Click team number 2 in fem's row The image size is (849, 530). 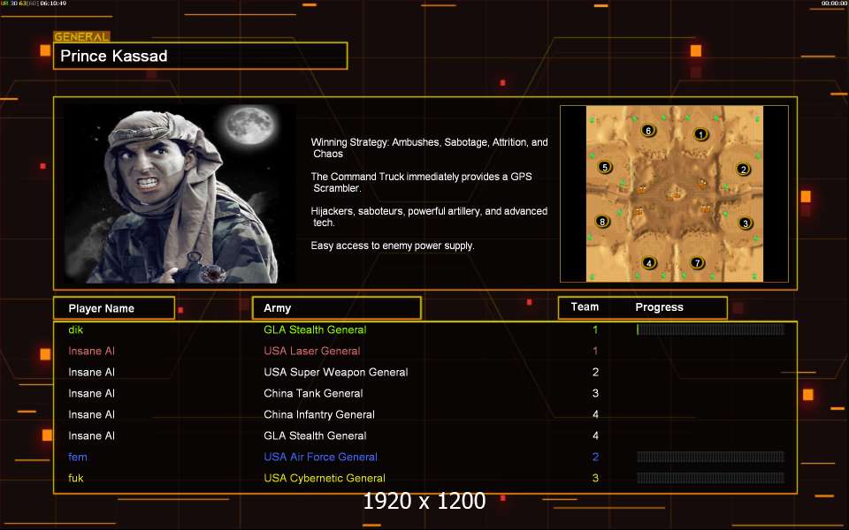(595, 457)
